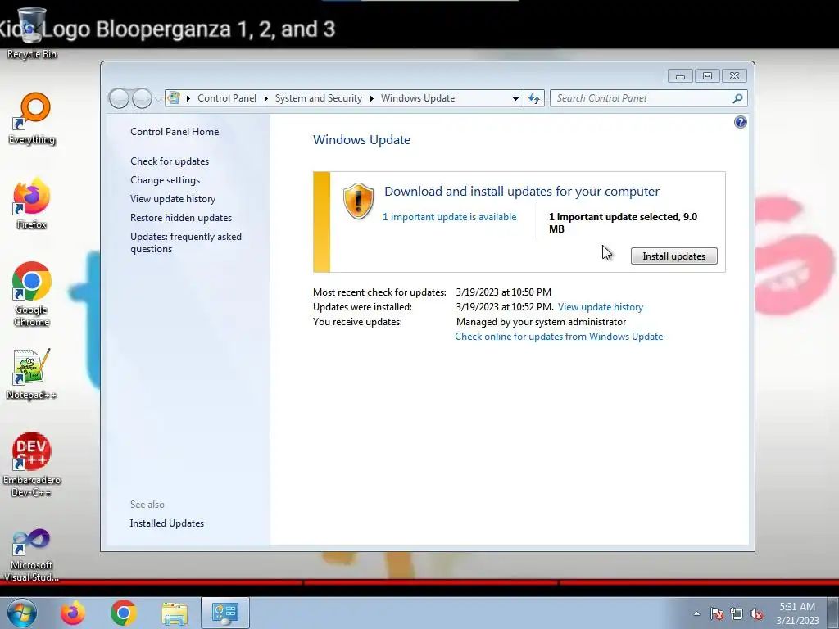
Task: Open Updates: frequently asked questions
Action: (x=186, y=242)
